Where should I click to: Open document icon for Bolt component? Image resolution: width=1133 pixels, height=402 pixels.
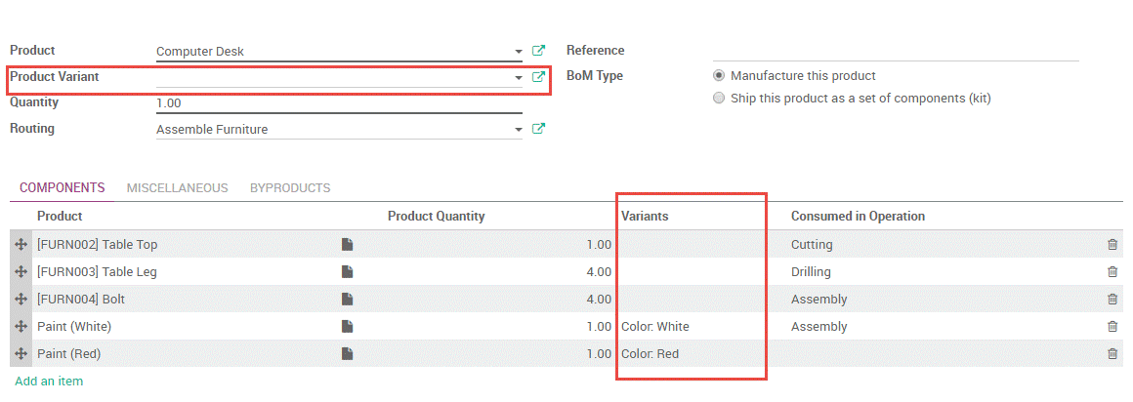click(x=347, y=300)
